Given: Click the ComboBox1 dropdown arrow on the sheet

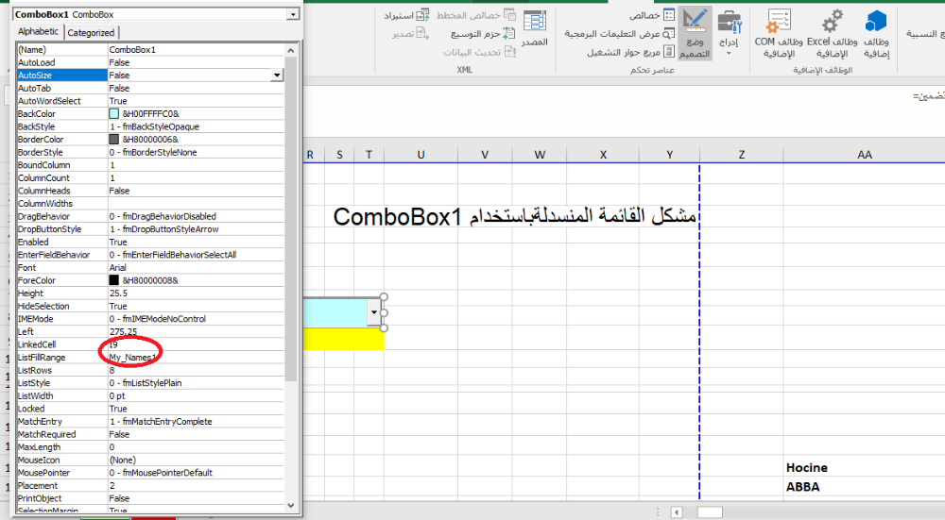Looking at the screenshot, I should point(374,311).
